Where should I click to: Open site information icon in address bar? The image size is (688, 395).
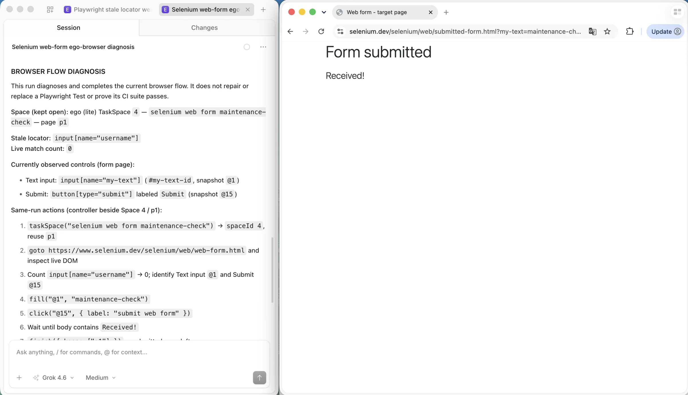pyautogui.click(x=340, y=31)
